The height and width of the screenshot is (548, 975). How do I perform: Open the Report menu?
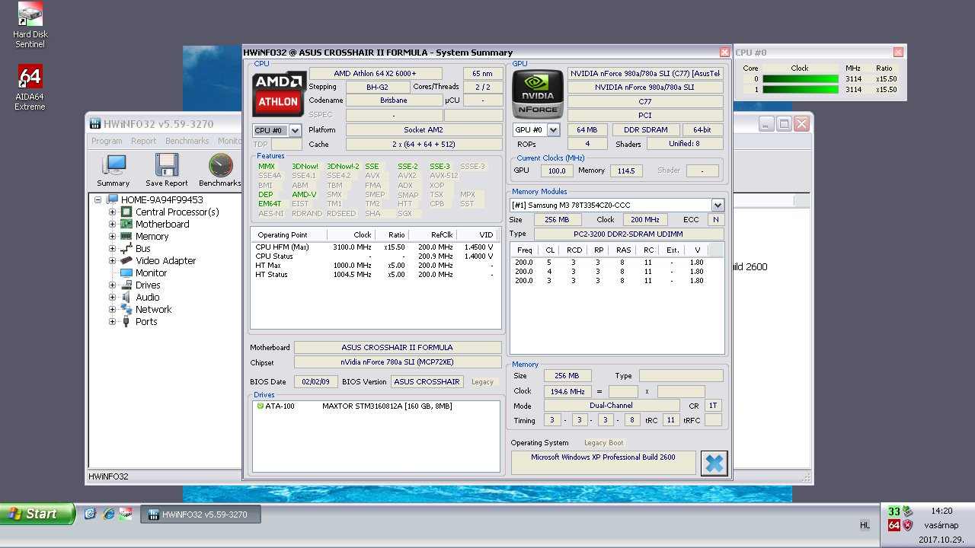click(x=143, y=141)
